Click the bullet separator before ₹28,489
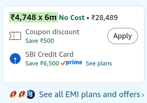Image resolution: width=147 pixels, height=103 pixels. (x=88, y=18)
